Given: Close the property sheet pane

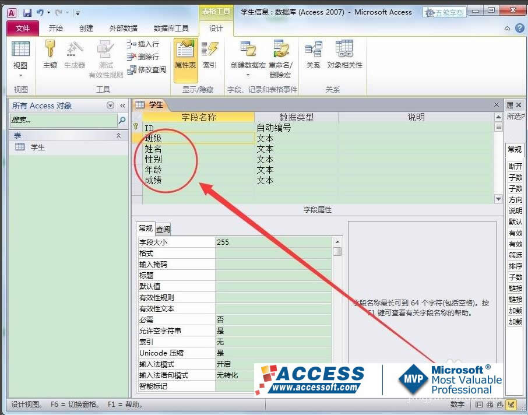Looking at the screenshot, I should (519, 105).
